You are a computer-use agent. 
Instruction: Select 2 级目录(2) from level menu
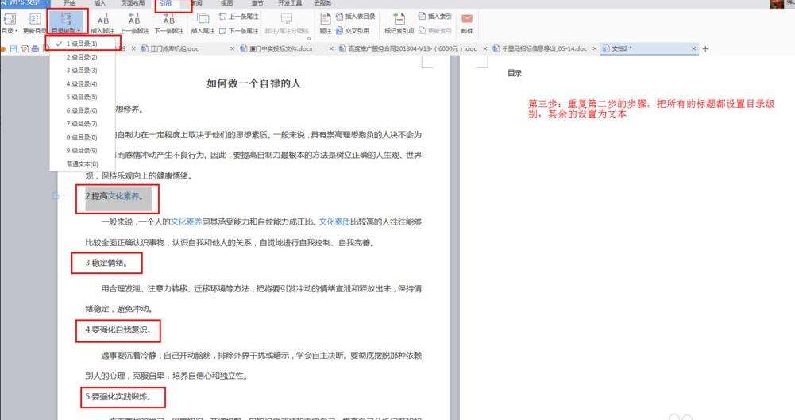[83, 57]
